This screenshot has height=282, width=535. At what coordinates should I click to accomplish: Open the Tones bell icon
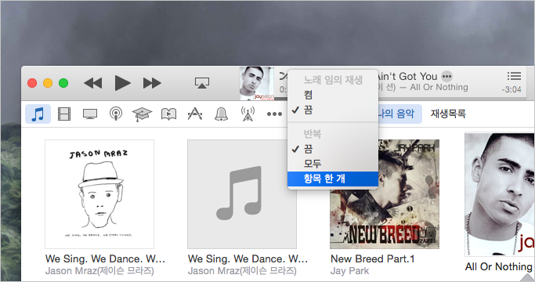tap(221, 114)
